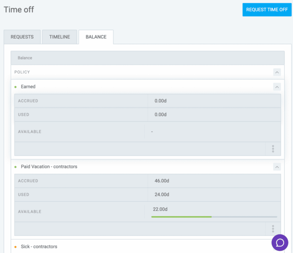Click the green dot beside Earned
293x253 pixels.
[16, 87]
